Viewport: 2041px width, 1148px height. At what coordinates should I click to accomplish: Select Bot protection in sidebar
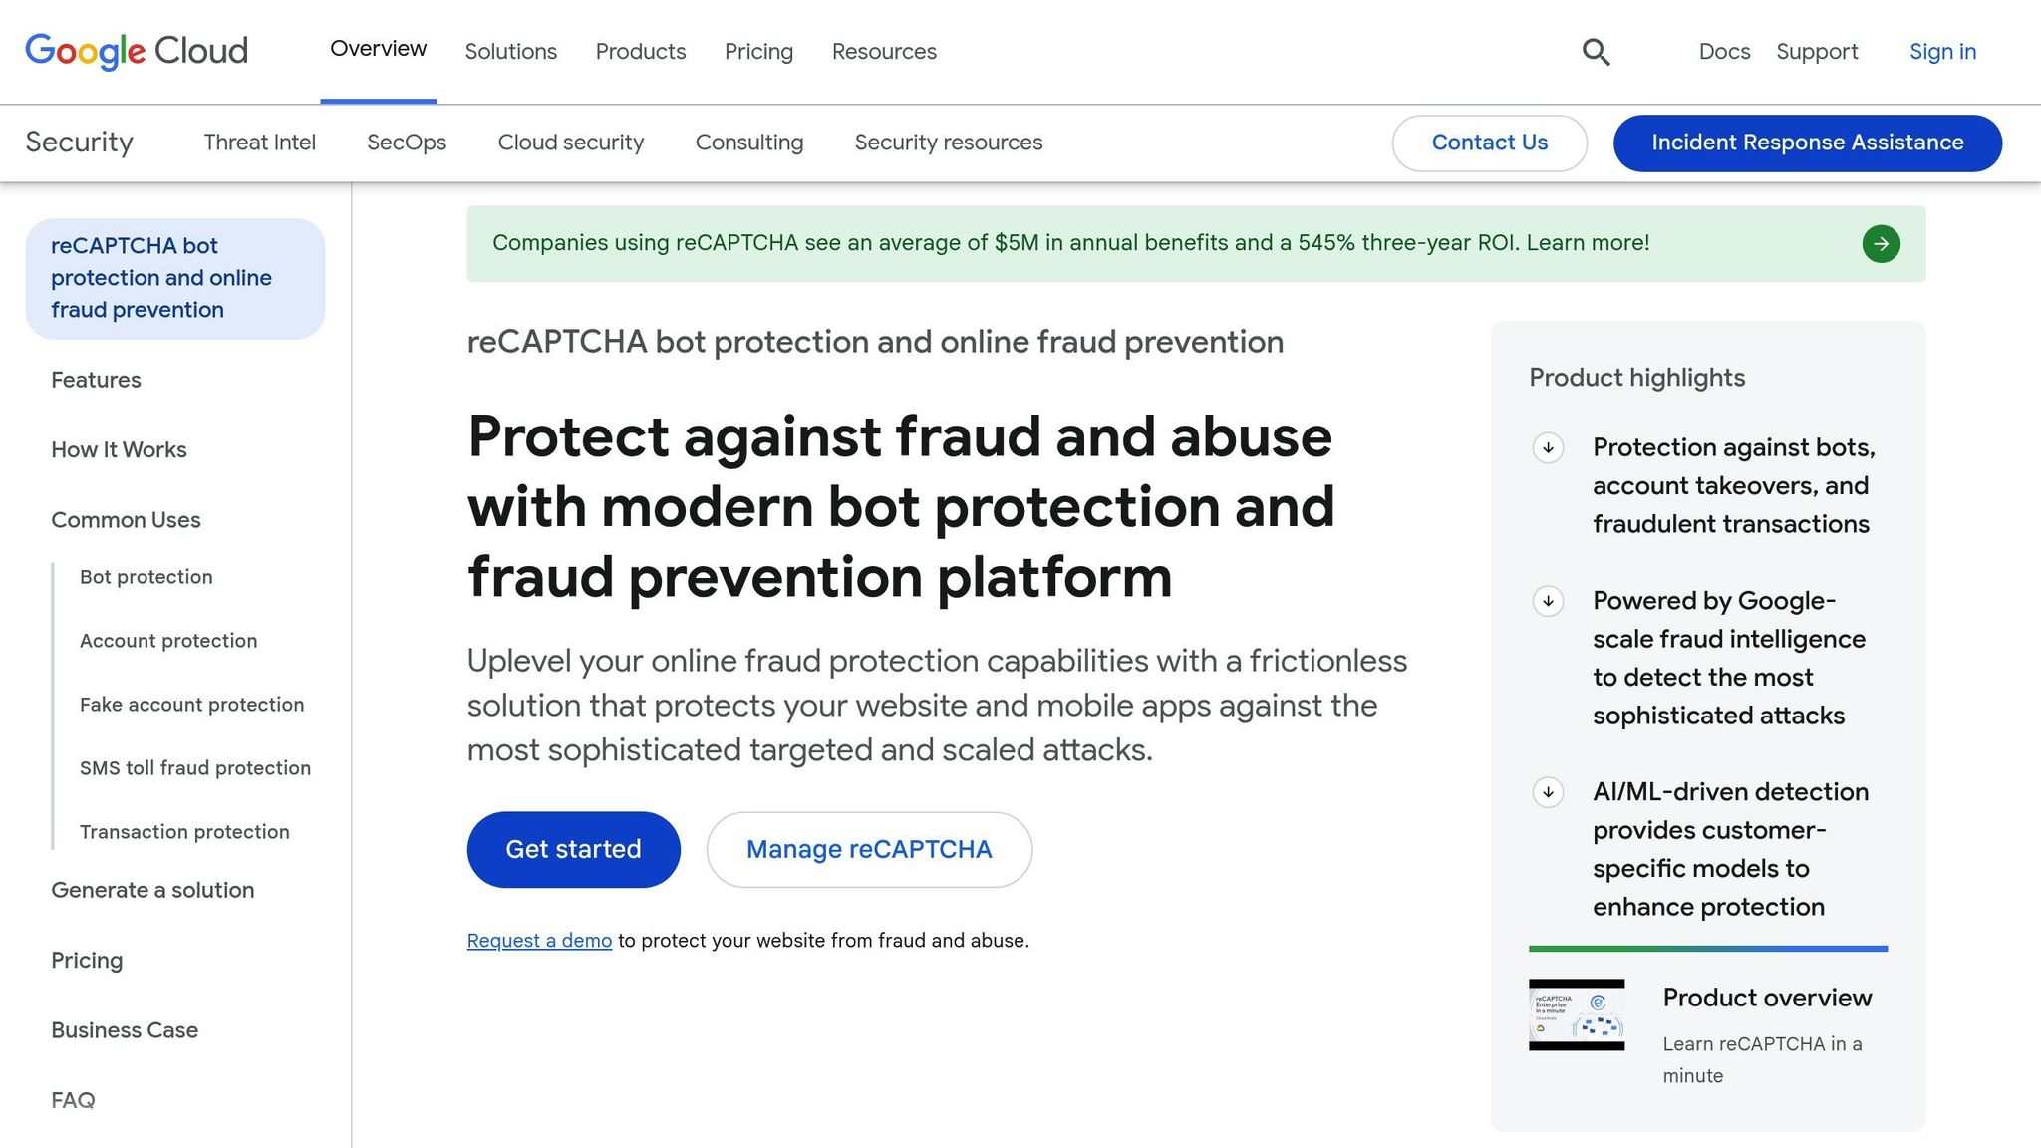pos(146,577)
